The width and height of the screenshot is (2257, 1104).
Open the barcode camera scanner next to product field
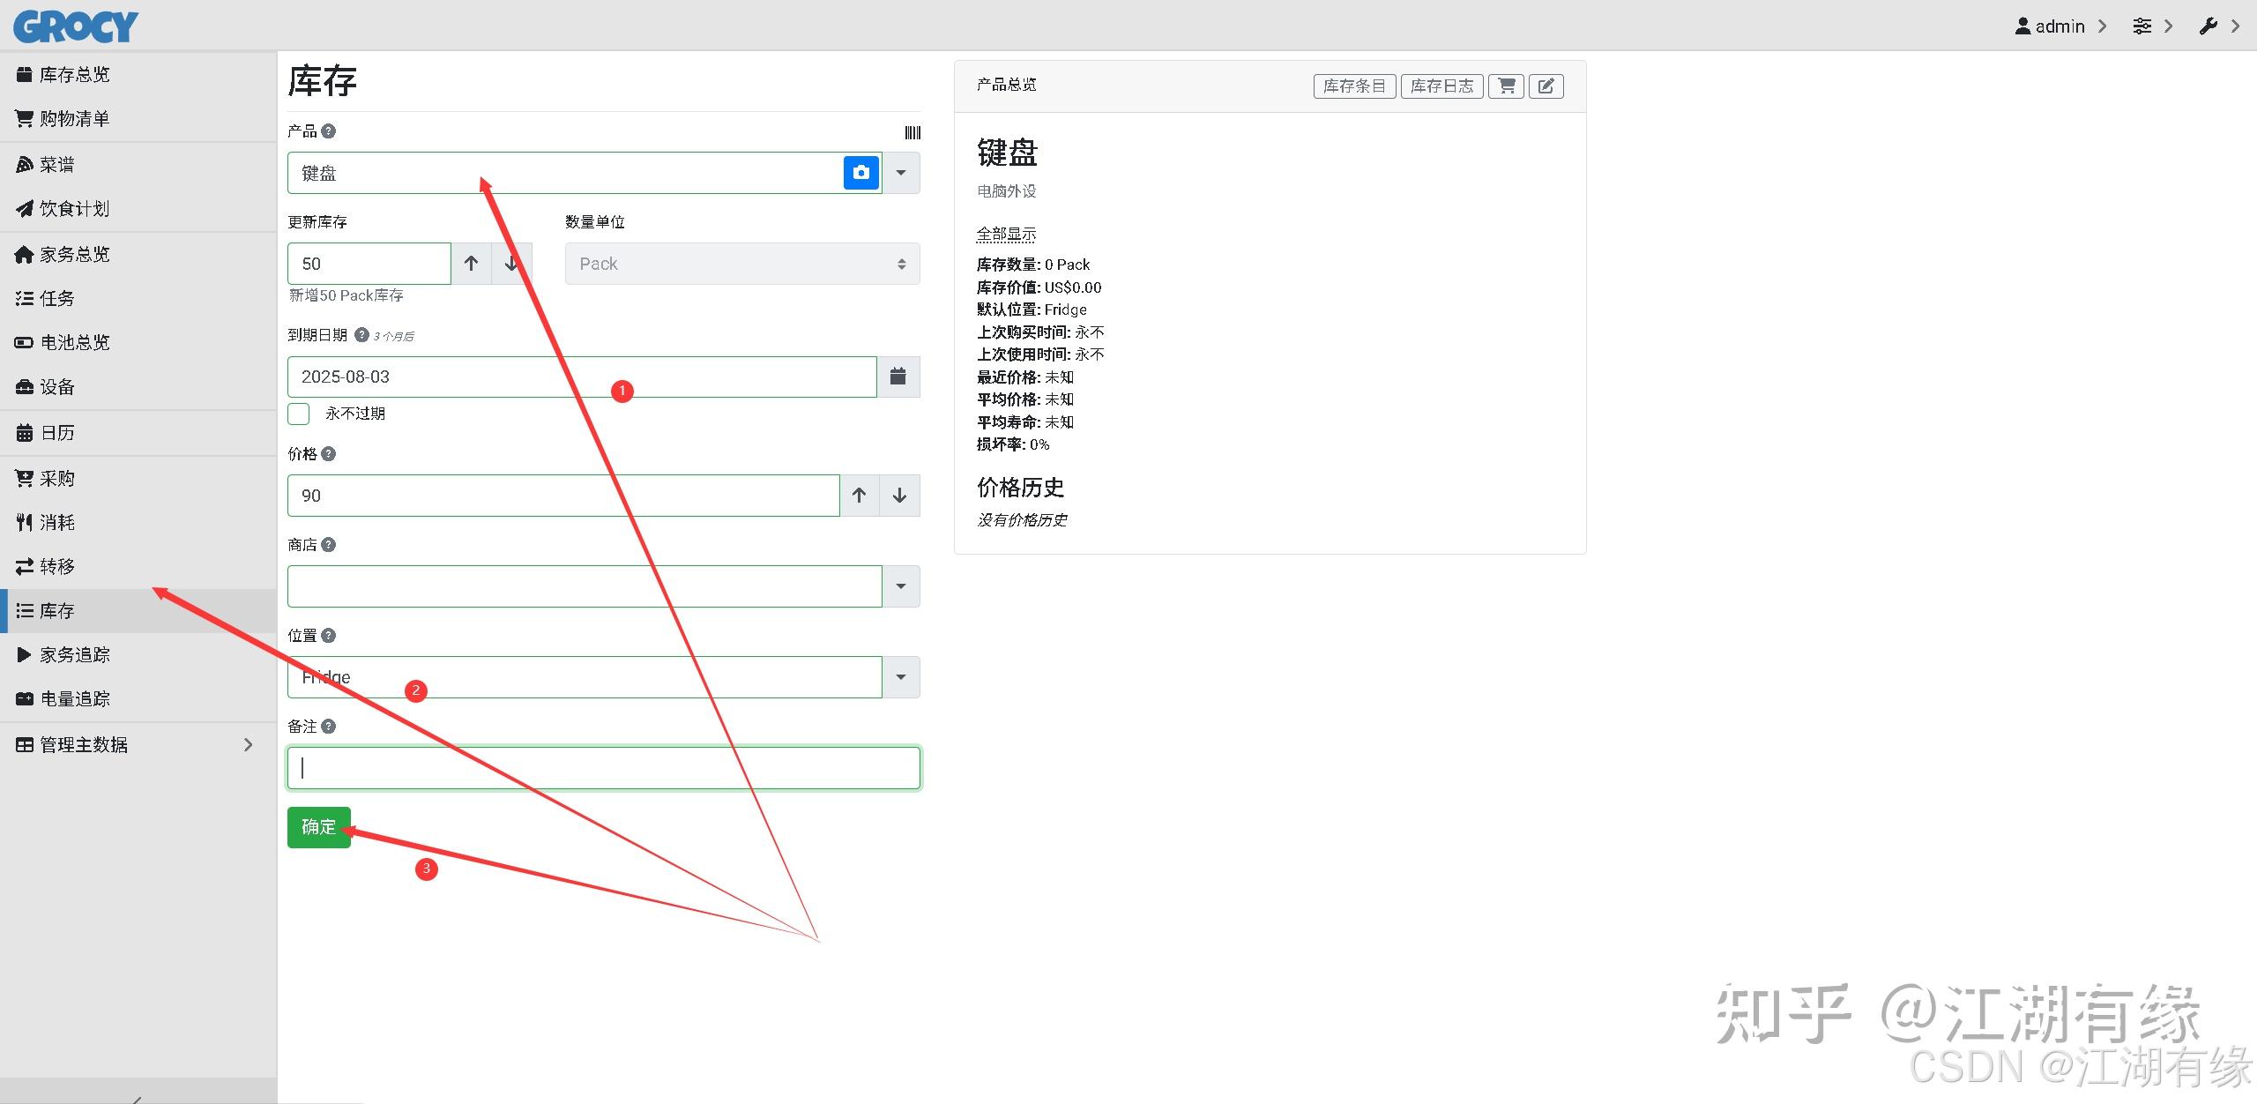[x=860, y=172]
